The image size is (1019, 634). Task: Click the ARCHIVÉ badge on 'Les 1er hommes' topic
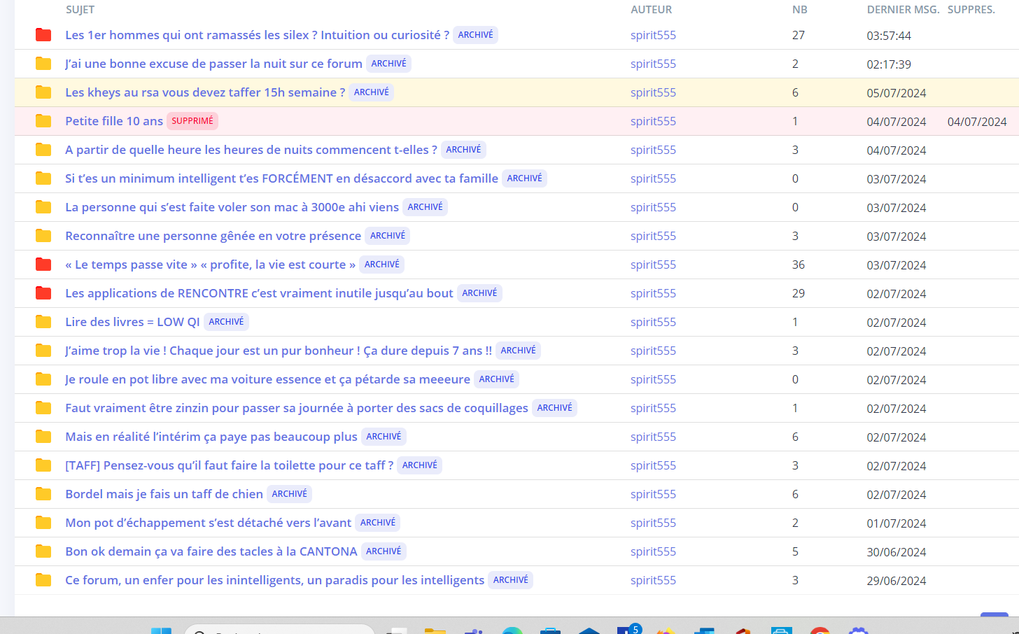[475, 35]
